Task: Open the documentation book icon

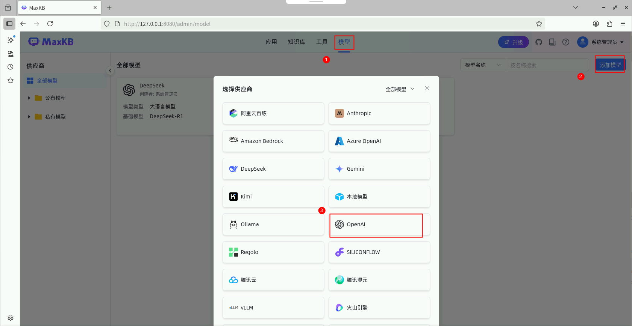Action: (552, 42)
